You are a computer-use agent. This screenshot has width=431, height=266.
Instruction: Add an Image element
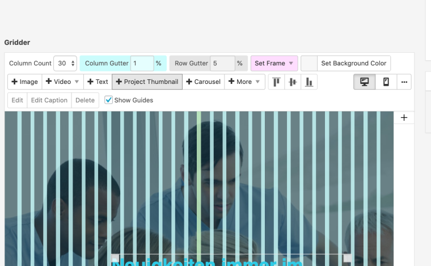click(24, 82)
